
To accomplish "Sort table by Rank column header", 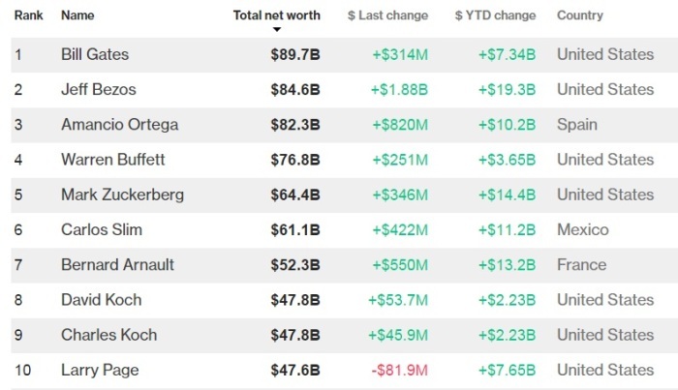I will (26, 15).
